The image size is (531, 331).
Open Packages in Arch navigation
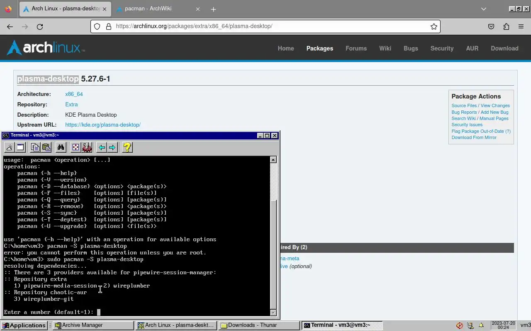[x=320, y=48]
